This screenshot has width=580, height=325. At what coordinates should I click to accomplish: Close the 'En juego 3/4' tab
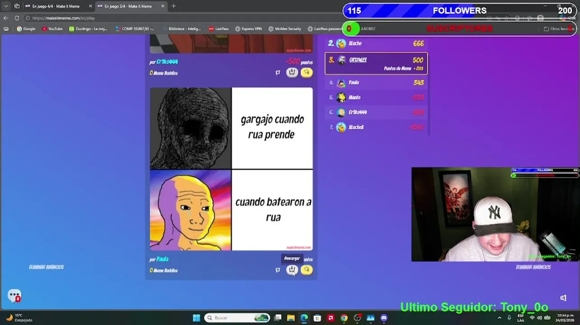pos(163,6)
